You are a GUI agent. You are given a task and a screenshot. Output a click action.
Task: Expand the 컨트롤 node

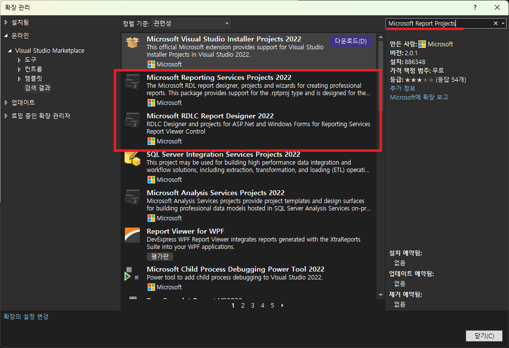pos(19,69)
